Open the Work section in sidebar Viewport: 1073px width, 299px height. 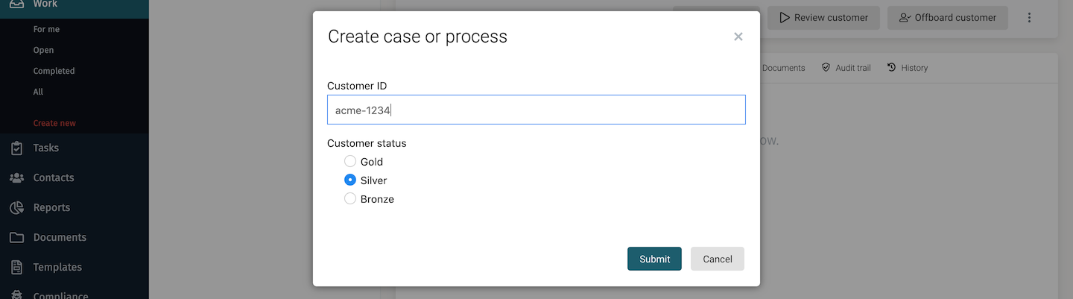[x=45, y=4]
